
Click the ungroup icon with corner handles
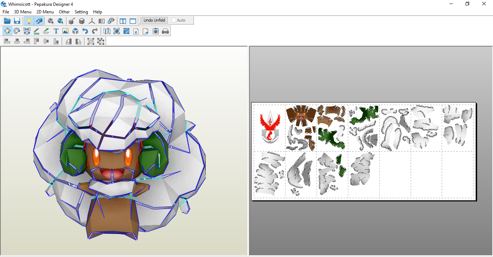click(101, 41)
